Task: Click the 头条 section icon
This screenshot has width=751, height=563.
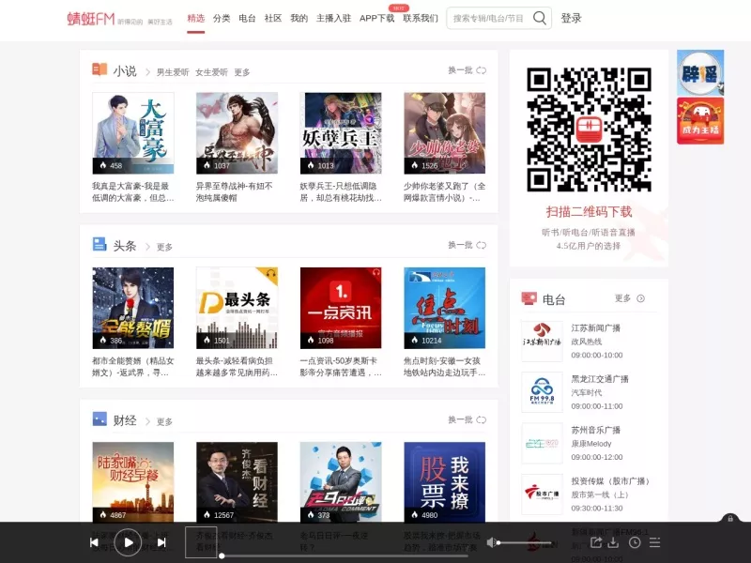Action: coord(100,244)
